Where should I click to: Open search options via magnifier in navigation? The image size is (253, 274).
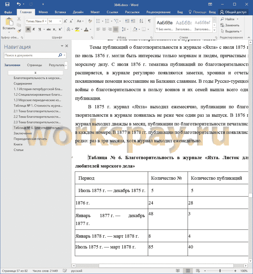(x=60, y=55)
